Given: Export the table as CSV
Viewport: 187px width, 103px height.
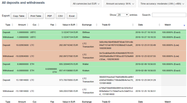Looking at the screenshot, I should [60, 16].
